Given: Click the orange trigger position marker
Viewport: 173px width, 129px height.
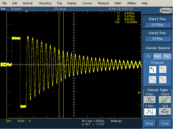Looking at the screenshot, I should point(26,12).
